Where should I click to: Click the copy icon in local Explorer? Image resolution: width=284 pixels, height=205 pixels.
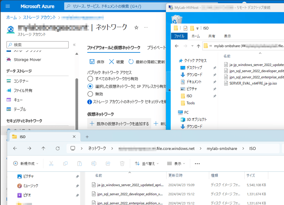tap(65, 164)
